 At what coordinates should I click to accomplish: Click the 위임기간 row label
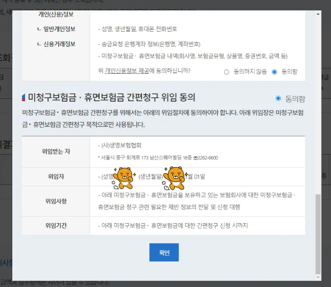tap(56, 226)
